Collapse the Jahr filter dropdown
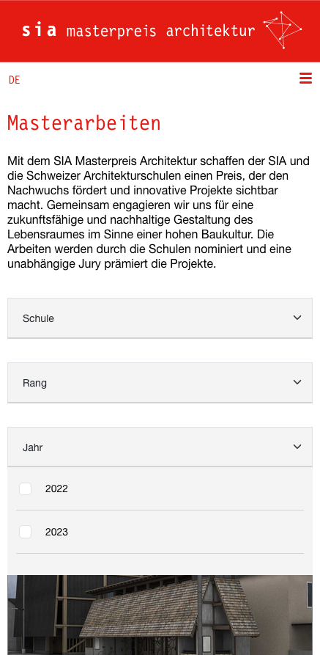The image size is (320, 655). tap(160, 447)
